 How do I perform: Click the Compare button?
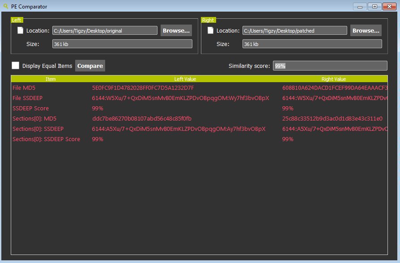click(x=90, y=66)
